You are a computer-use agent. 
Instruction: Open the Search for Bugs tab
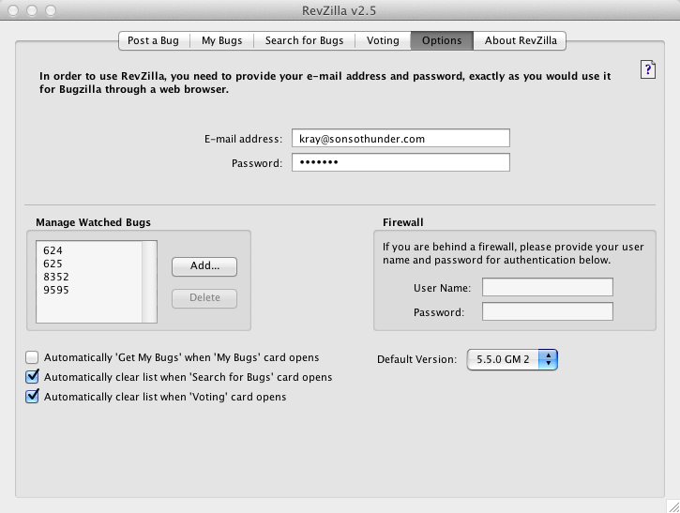[304, 40]
